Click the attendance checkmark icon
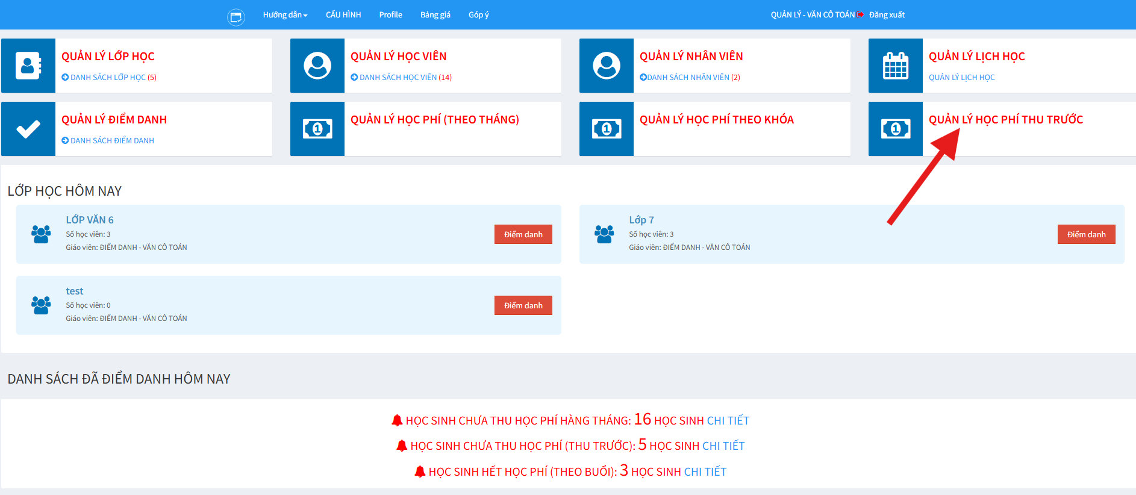 coord(28,129)
